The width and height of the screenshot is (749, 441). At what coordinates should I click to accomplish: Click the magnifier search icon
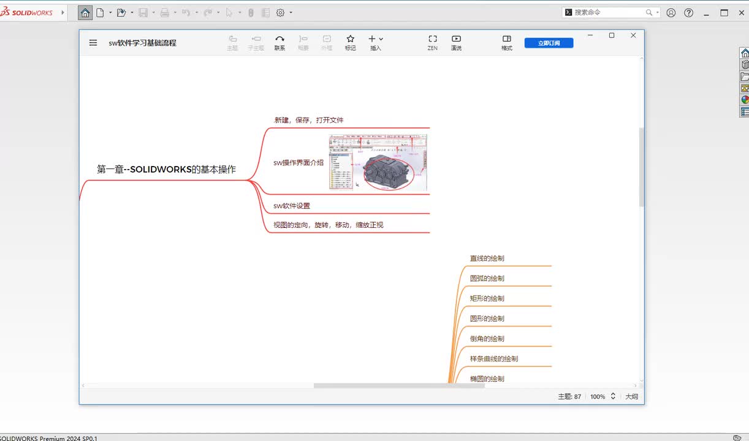click(x=649, y=12)
